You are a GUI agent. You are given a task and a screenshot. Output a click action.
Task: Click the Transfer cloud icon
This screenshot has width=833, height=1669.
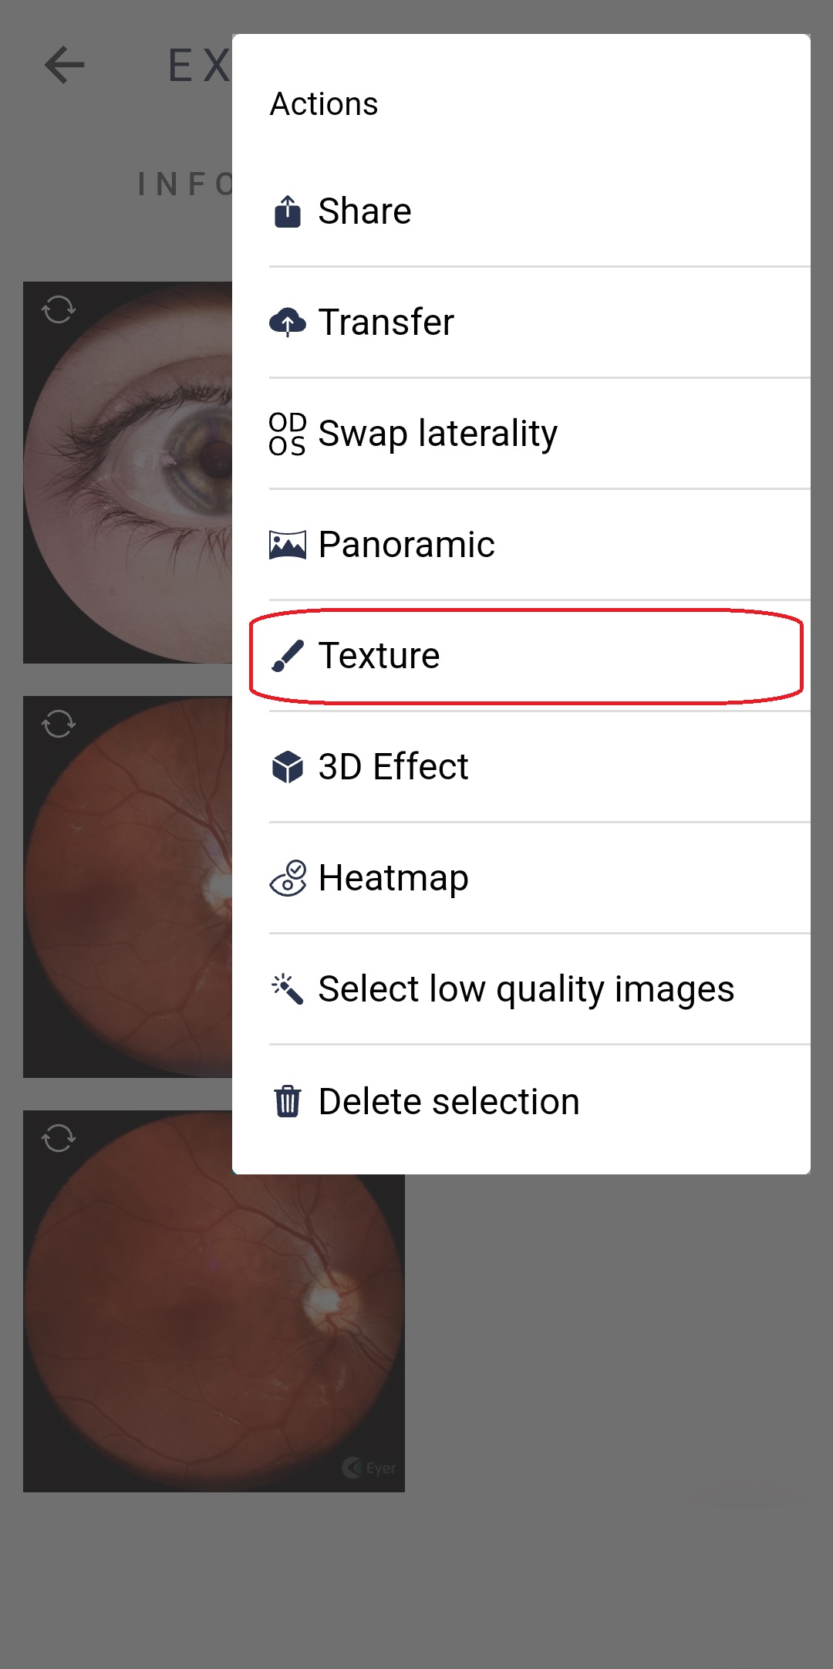[288, 323]
